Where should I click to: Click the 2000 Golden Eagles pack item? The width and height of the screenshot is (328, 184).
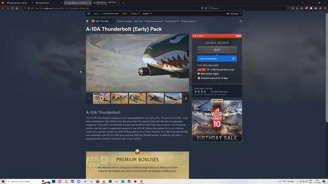pos(208,74)
